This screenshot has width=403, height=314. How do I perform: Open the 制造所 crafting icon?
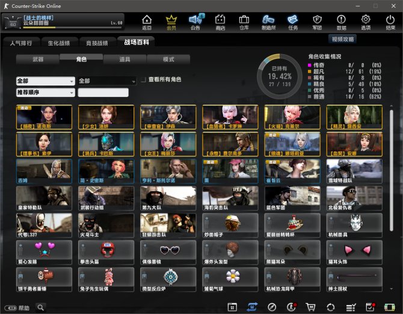point(268,22)
